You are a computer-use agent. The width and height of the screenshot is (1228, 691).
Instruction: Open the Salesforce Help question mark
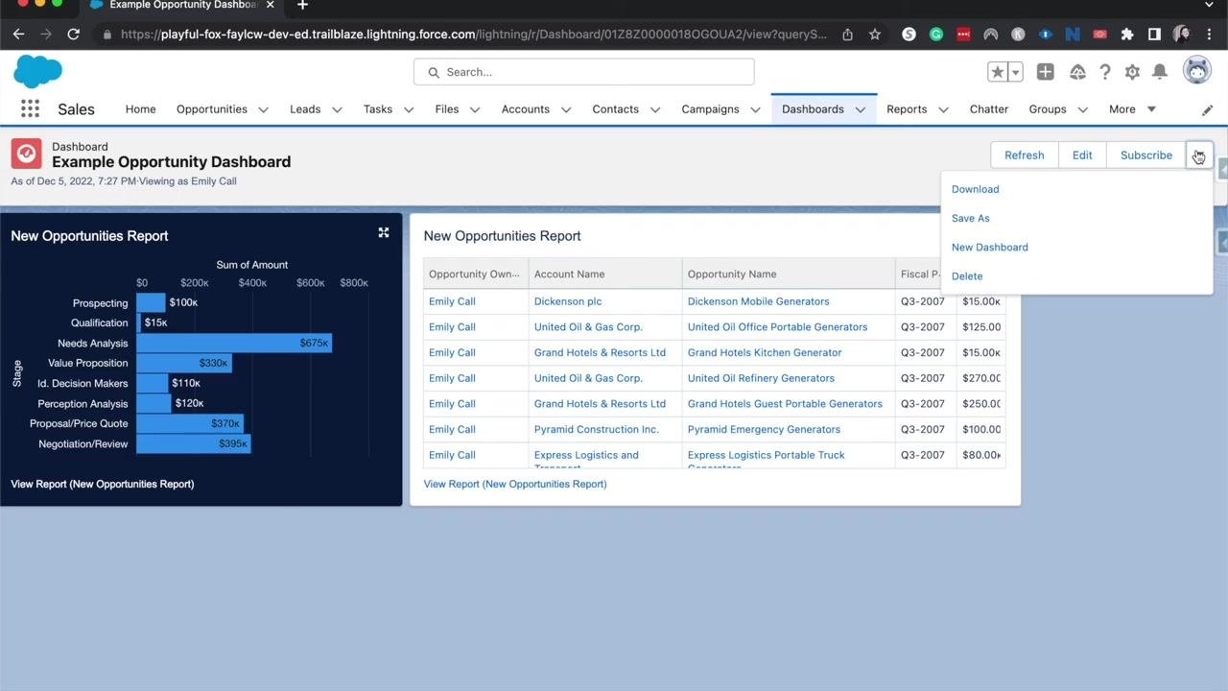pos(1105,72)
